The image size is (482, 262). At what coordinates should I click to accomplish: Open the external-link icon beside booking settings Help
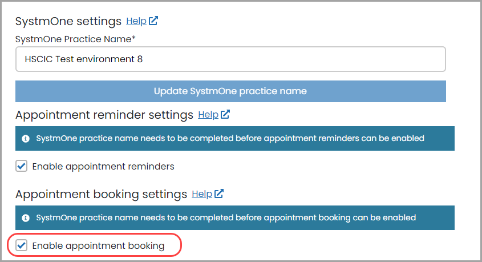click(219, 194)
